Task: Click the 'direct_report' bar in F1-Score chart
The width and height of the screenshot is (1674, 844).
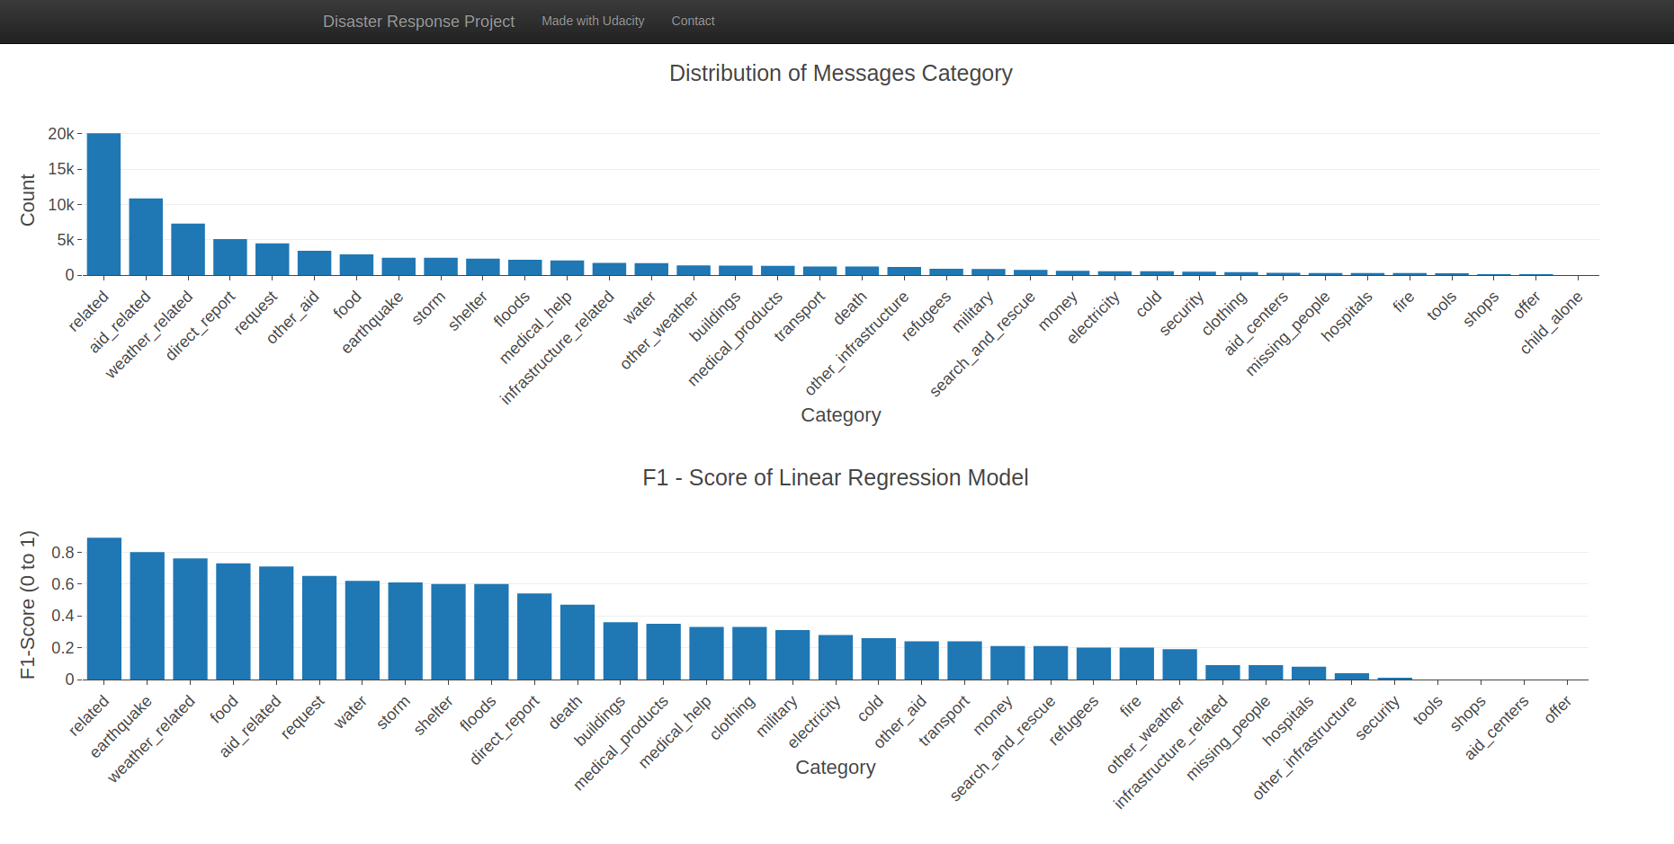Action: (x=534, y=636)
